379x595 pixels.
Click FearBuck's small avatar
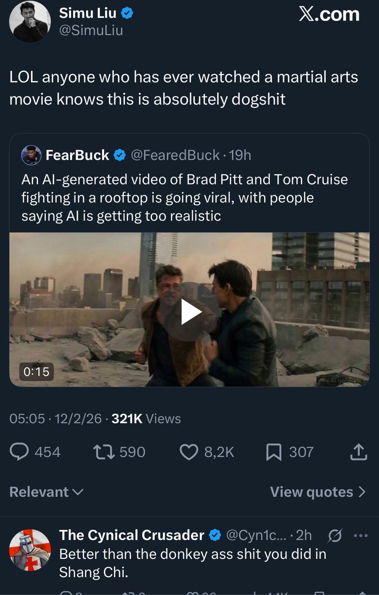[31, 155]
